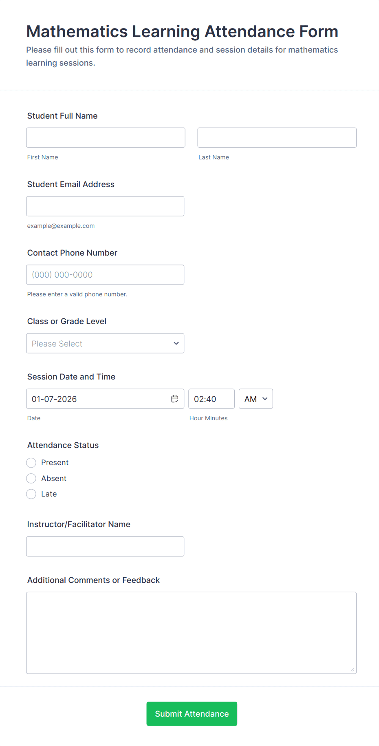
Task: Select the Present attendance option
Action: click(31, 463)
